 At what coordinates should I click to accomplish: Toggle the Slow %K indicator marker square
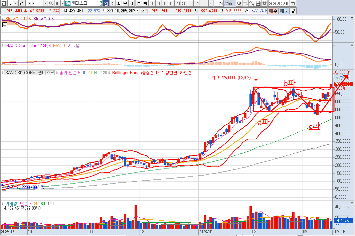pos(3,19)
